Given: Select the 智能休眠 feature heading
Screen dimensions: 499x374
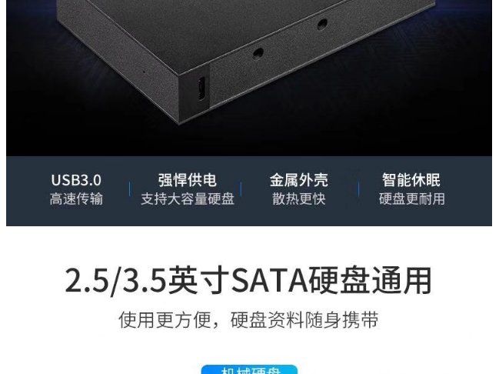Looking at the screenshot, I should [x=411, y=180].
